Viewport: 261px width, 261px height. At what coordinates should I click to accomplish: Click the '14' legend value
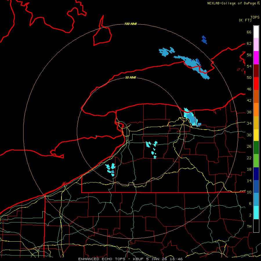point(249,181)
